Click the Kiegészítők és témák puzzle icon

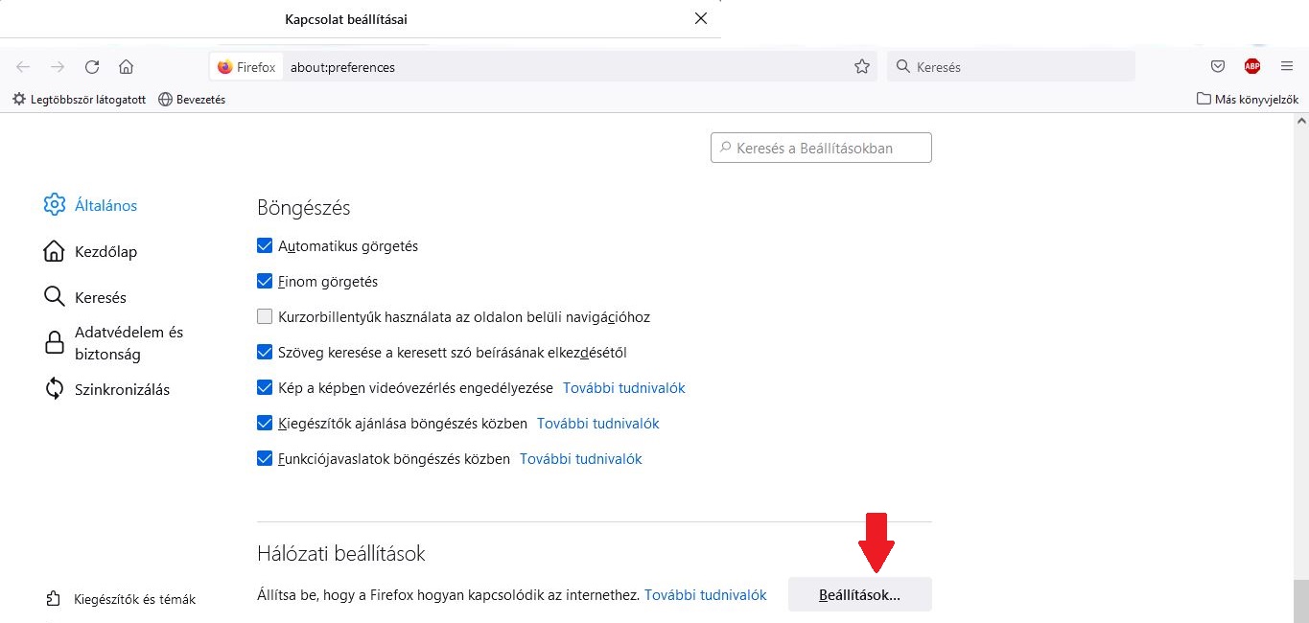pyautogui.click(x=55, y=597)
